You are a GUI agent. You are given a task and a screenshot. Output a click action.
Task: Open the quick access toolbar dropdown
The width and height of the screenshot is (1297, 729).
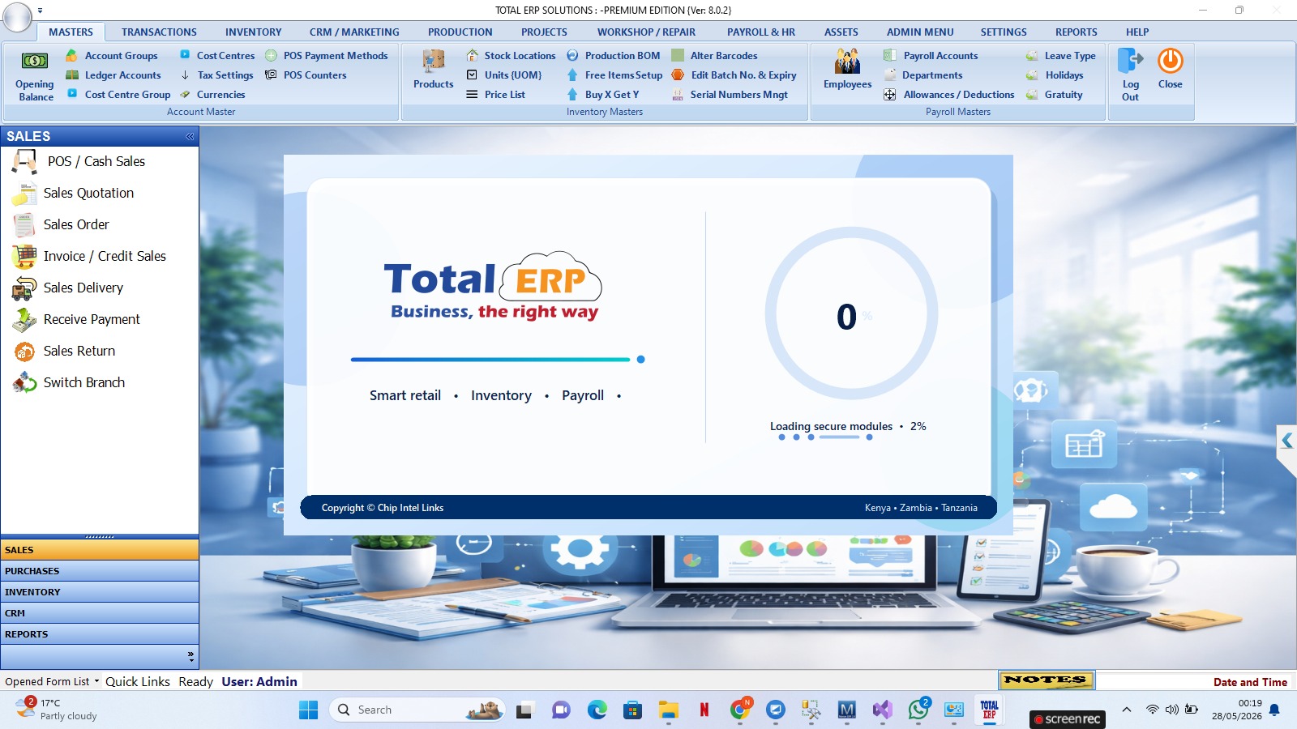point(40,11)
